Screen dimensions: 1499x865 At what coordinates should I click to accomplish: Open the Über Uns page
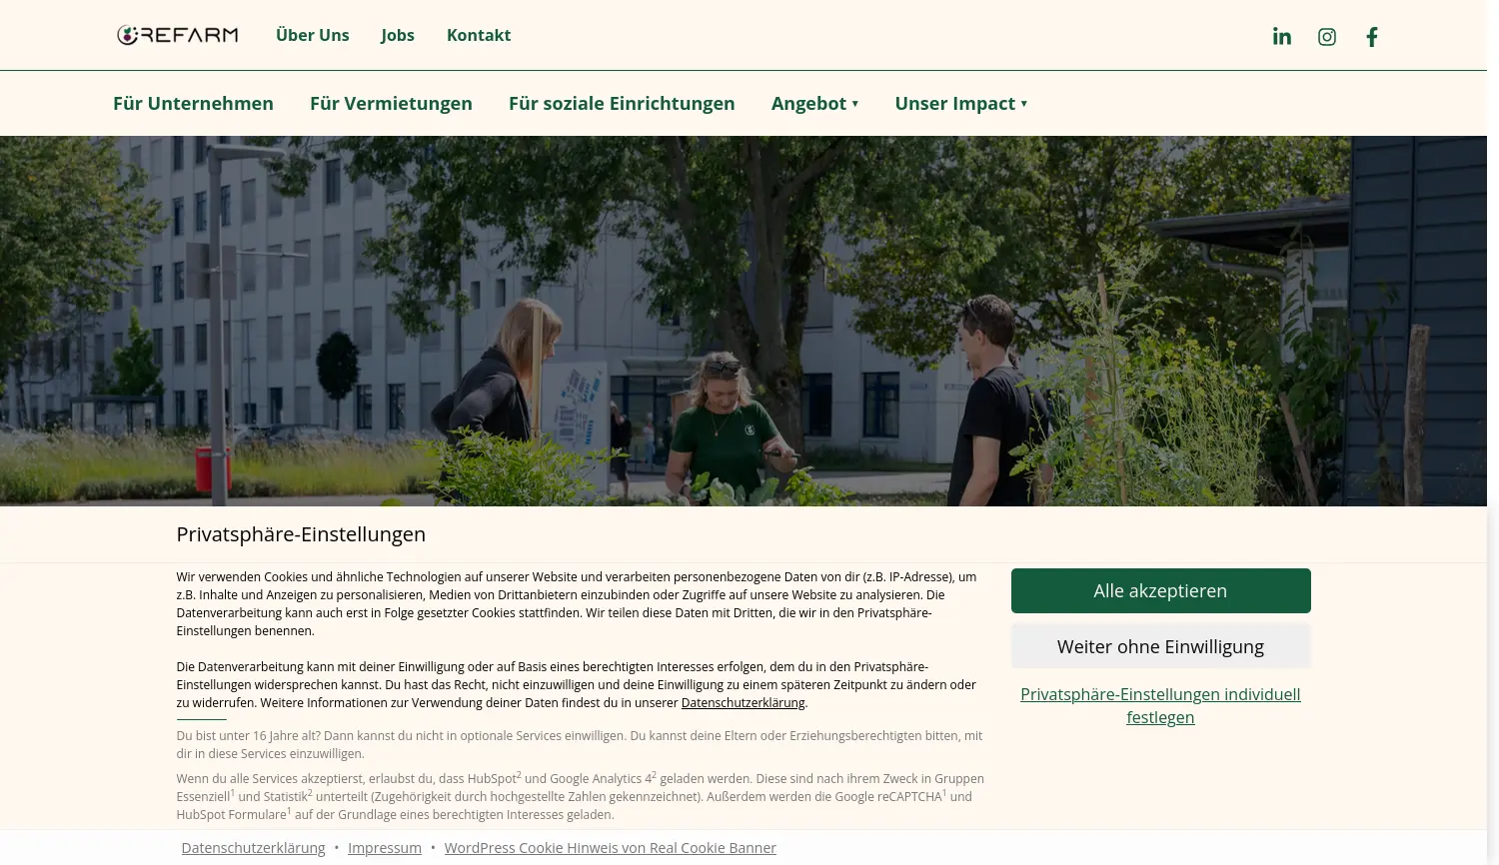pos(312,35)
